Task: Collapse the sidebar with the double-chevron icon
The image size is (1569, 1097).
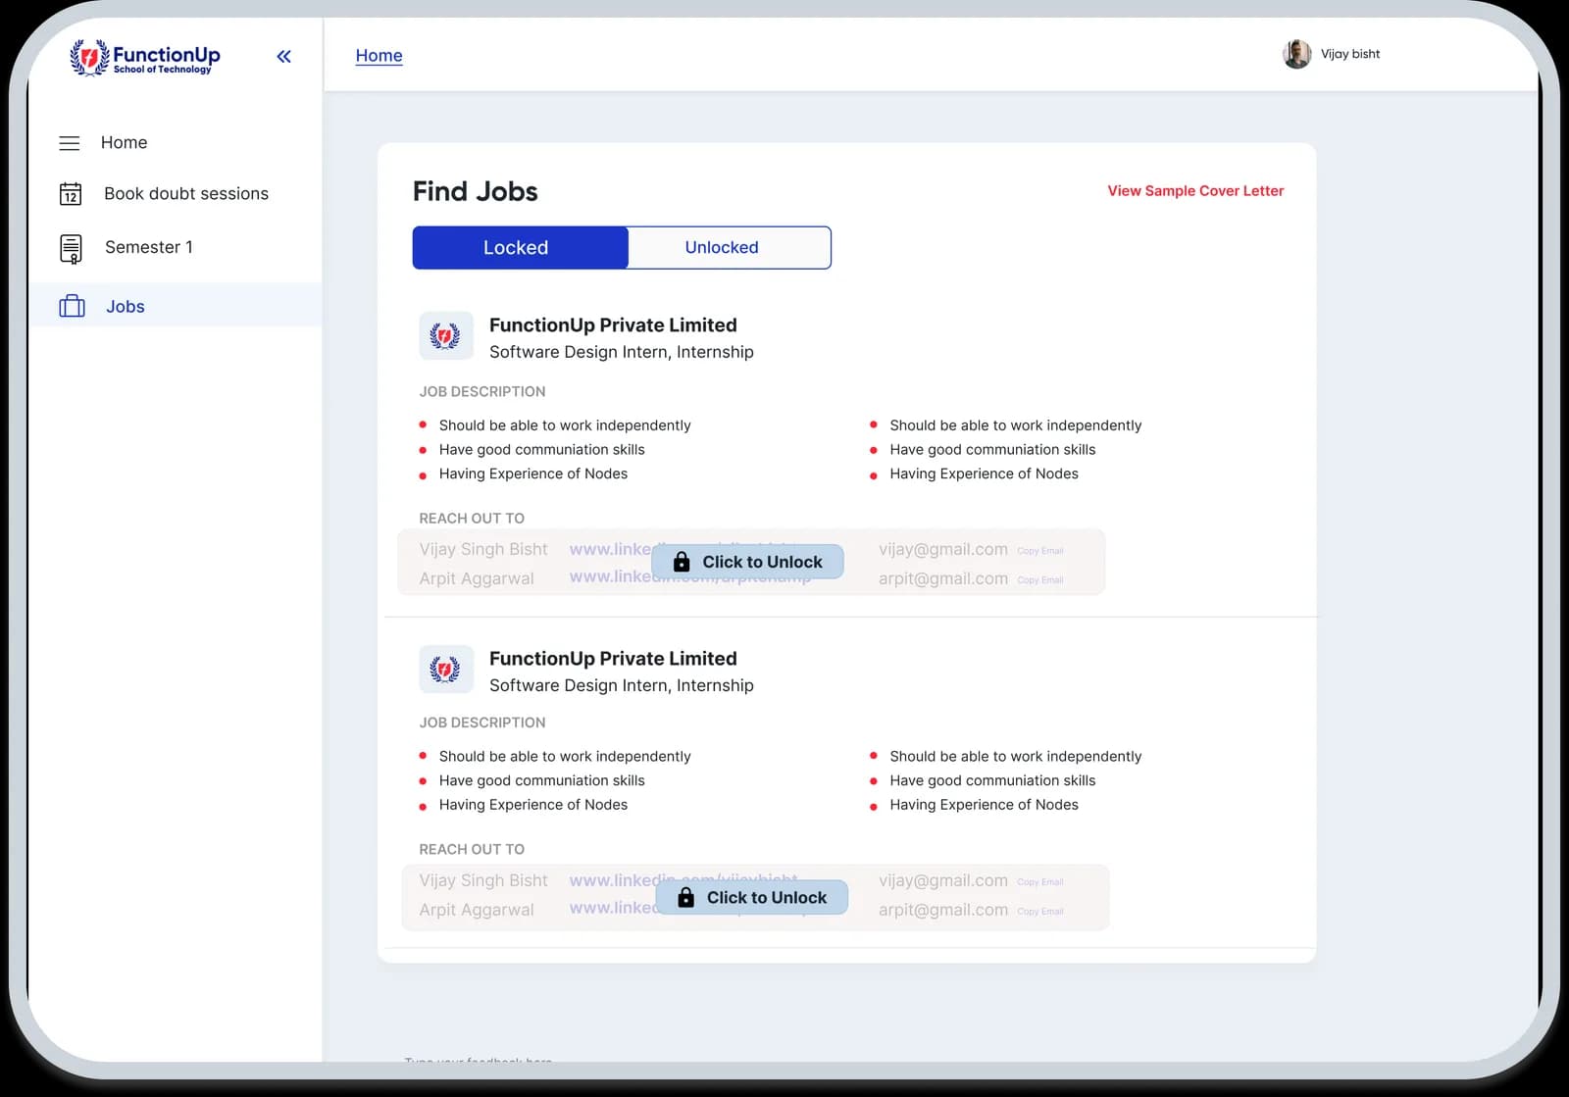Action: click(283, 57)
